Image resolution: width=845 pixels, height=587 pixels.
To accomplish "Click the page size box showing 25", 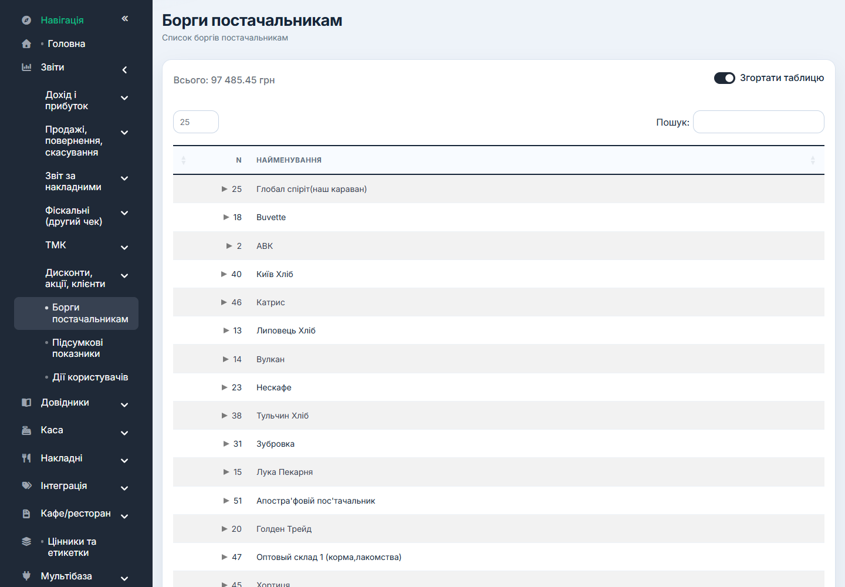I will (x=196, y=122).
